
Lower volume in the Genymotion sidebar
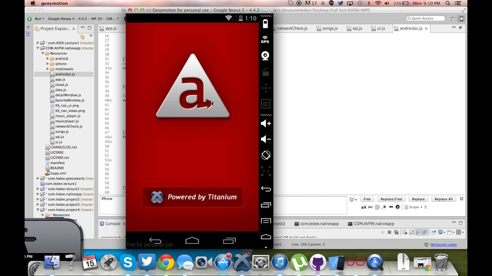point(266,139)
